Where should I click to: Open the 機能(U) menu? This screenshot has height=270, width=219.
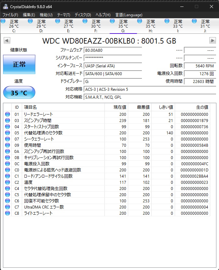46,15
